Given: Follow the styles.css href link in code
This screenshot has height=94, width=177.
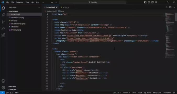Looking at the screenshot, I should pos(90,33).
